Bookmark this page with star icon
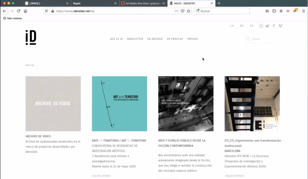 pyautogui.click(x=189, y=11)
